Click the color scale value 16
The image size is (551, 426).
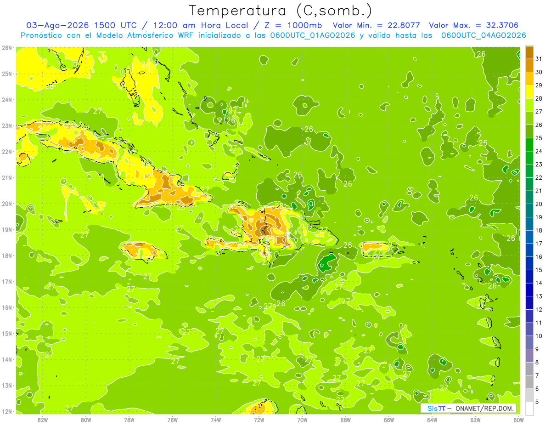point(539,257)
